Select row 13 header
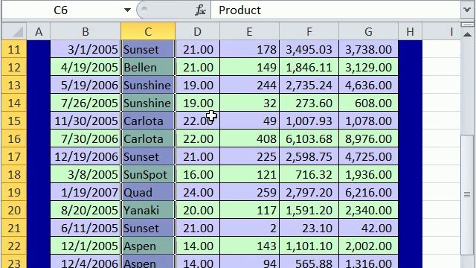Screen dimensions: 476x268 coord(14,85)
